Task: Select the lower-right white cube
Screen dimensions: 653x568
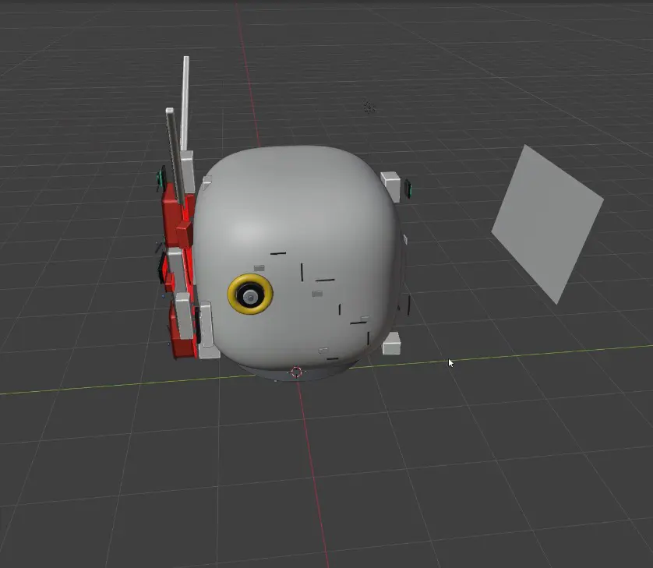Action: pyautogui.click(x=391, y=344)
